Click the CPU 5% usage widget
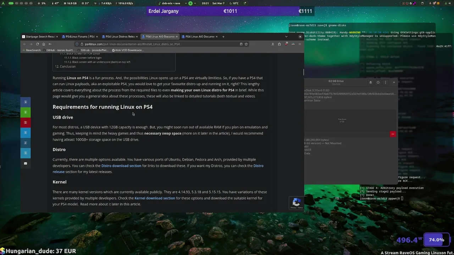The height and width of the screenshot is (255, 454). [x=41, y=3]
